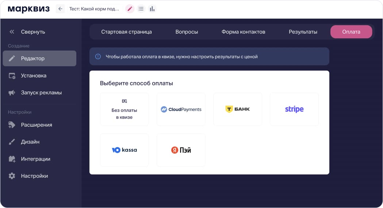383x208 pixels.
Task: Switch to the Форма контактов tab
Action: point(243,32)
